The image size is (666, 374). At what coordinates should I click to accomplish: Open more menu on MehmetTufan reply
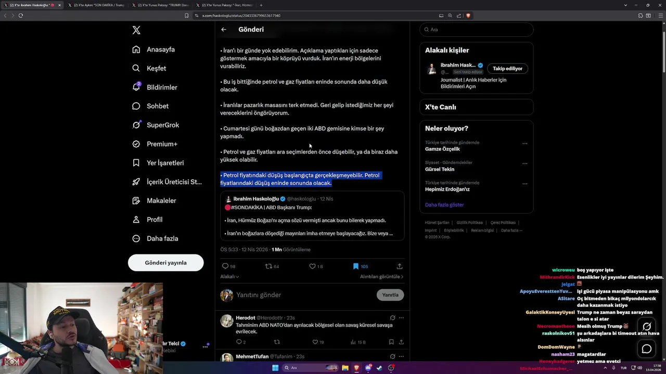[401, 357]
